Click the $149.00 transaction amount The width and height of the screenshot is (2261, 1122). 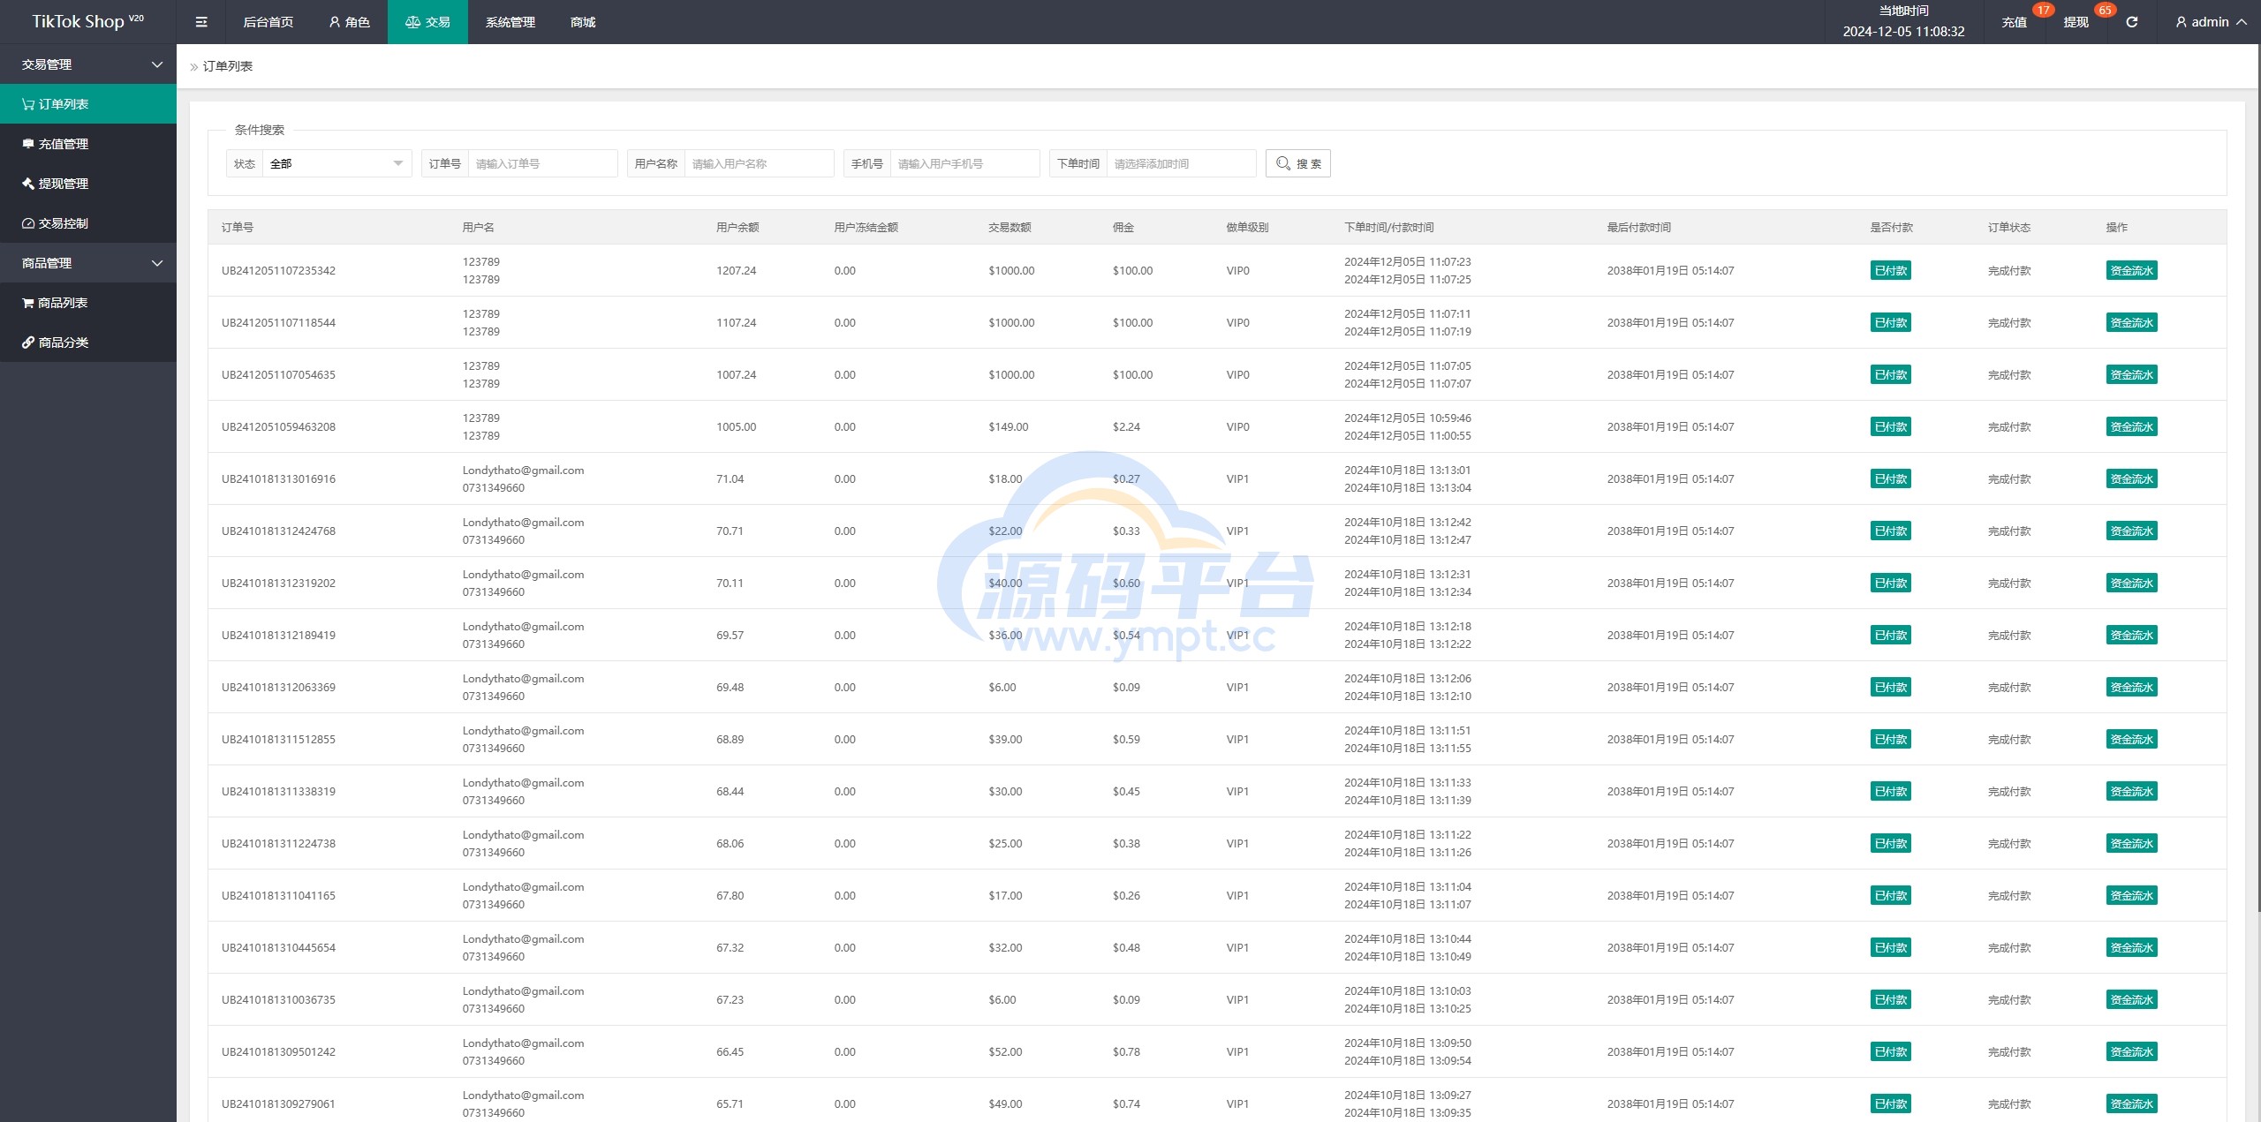pyautogui.click(x=1009, y=427)
